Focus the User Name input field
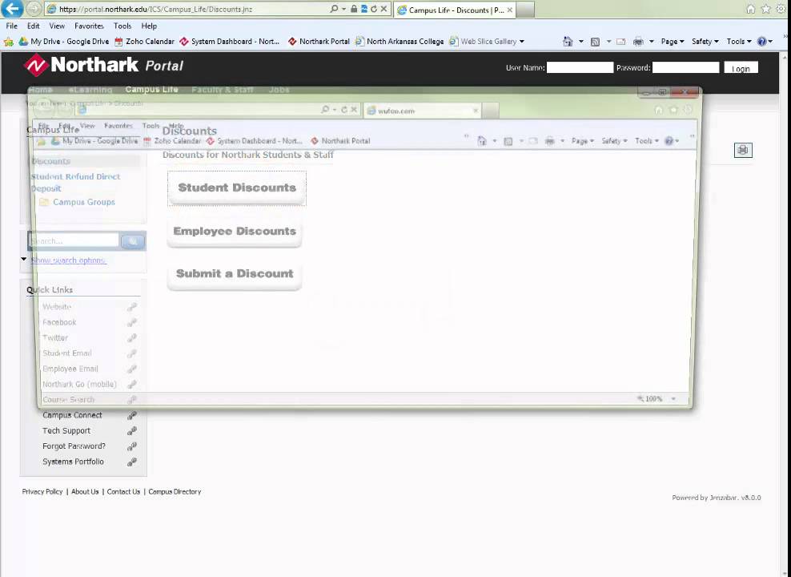This screenshot has width=791, height=577. [580, 67]
